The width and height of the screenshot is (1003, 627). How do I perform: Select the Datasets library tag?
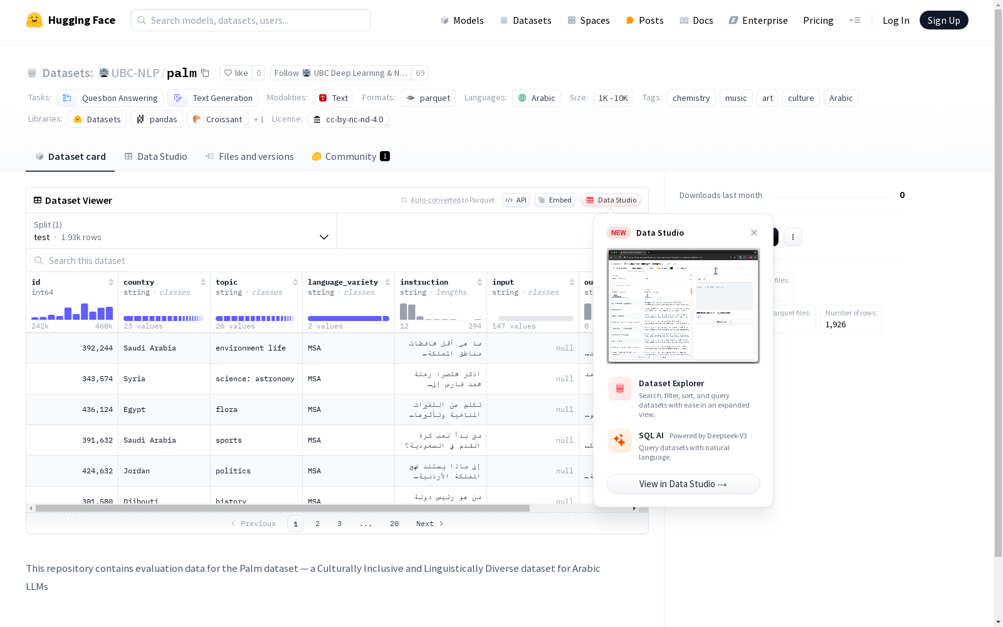(97, 119)
